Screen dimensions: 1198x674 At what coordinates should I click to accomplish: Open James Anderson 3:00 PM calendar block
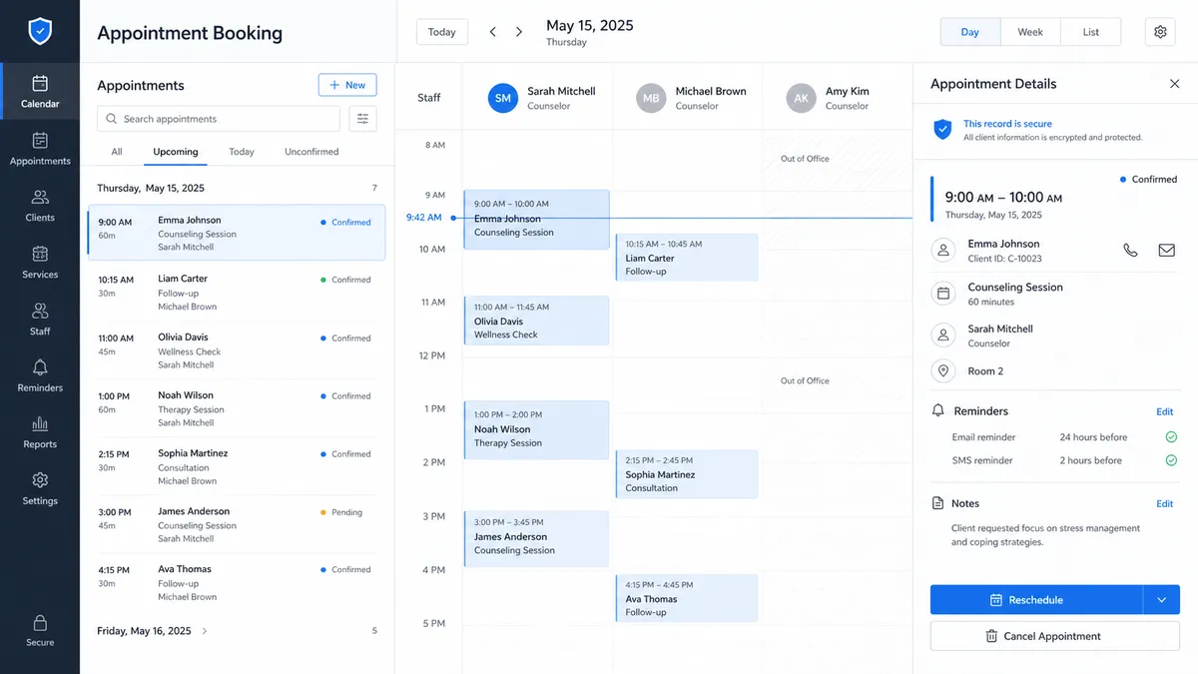coord(536,538)
